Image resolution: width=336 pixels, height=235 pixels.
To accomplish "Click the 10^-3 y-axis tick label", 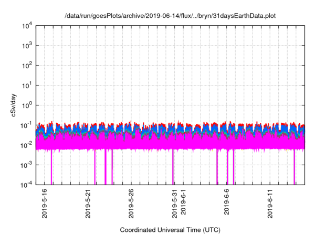I will pos(26,165).
